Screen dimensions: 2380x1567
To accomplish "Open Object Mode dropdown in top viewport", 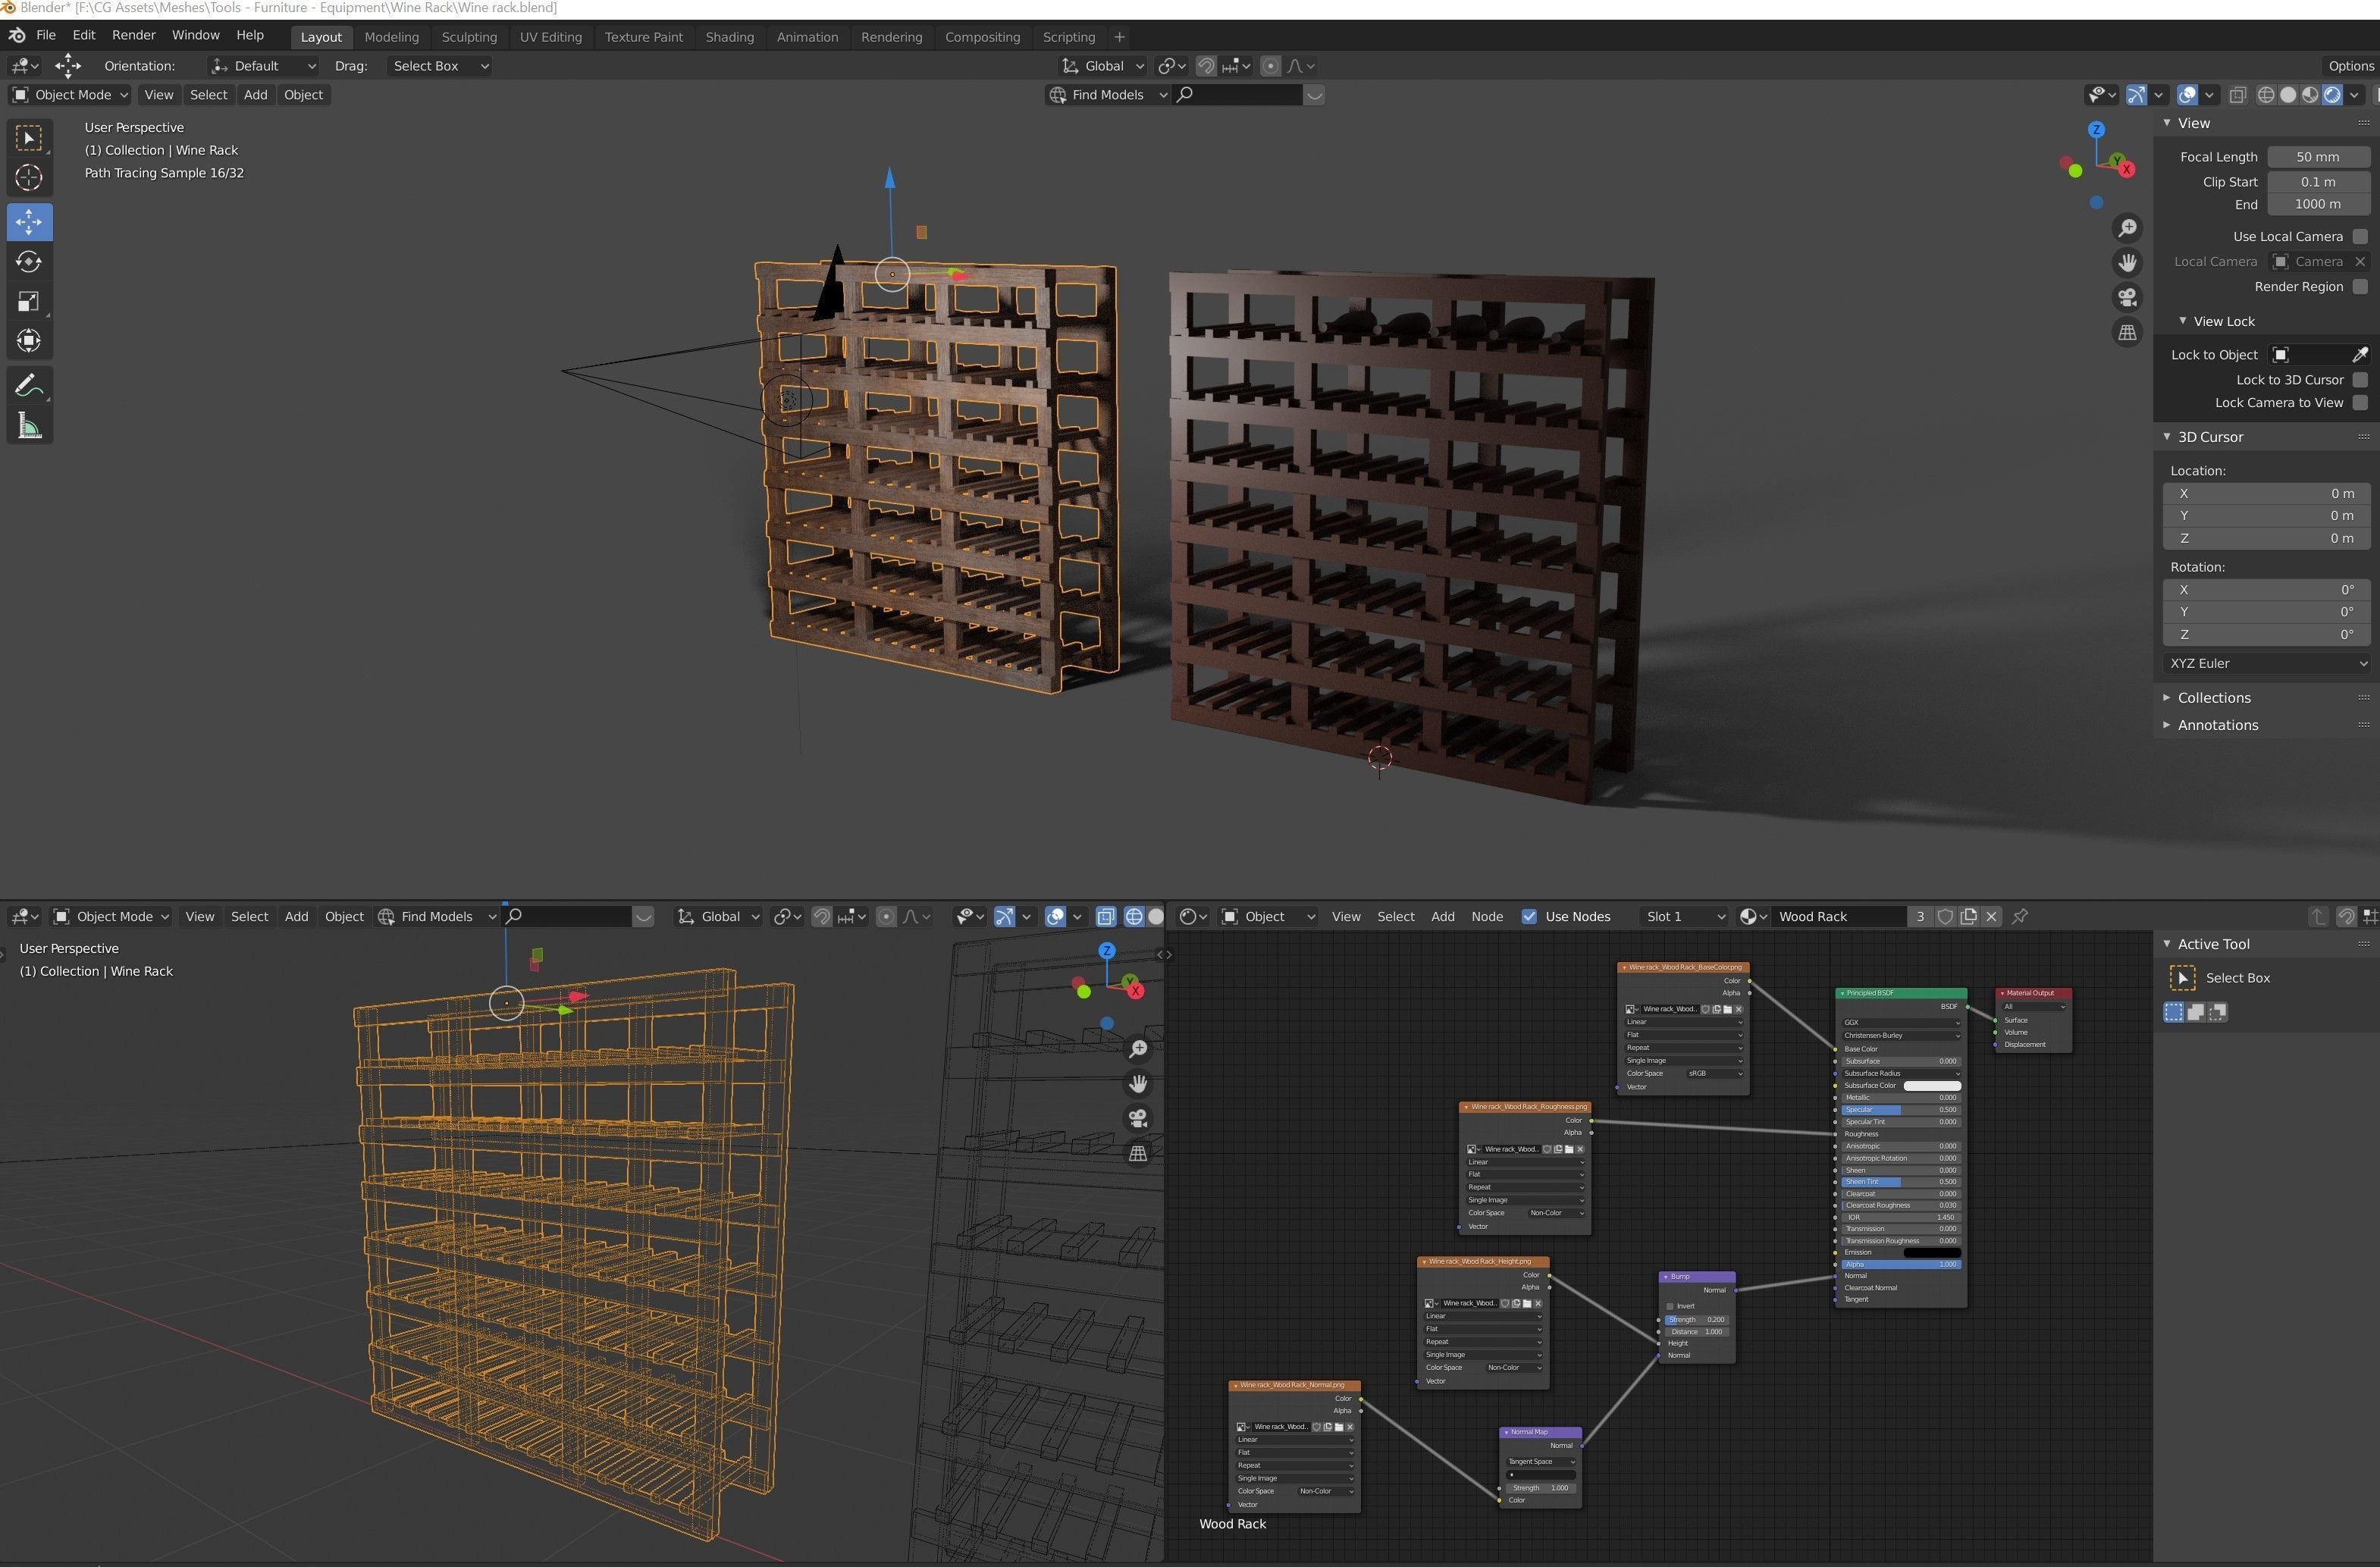I will coord(70,95).
